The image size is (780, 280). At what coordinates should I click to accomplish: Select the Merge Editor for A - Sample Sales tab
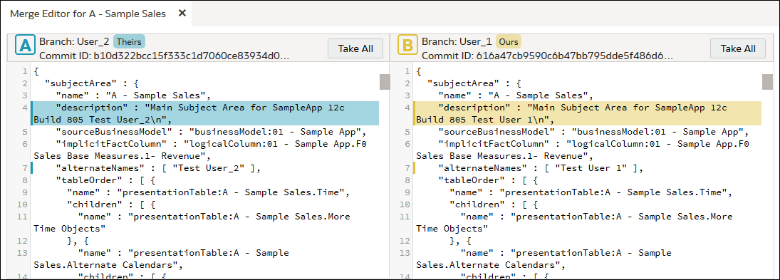point(88,14)
